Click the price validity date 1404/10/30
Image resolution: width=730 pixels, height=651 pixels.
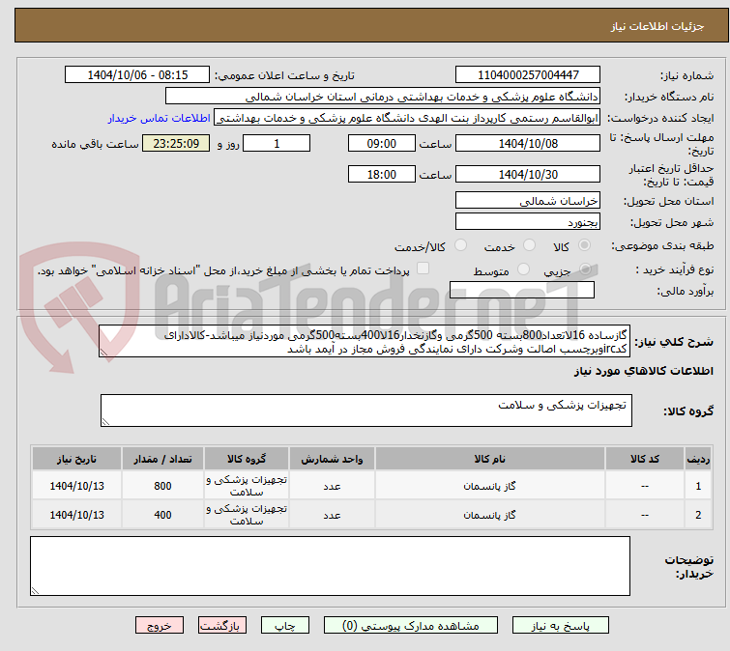[528, 175]
